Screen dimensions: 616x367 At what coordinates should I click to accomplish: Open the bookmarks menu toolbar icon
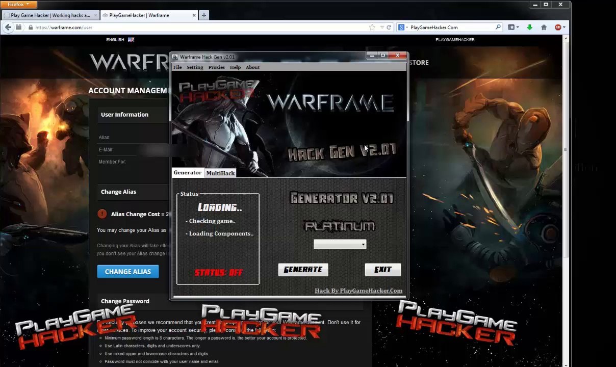(513, 28)
